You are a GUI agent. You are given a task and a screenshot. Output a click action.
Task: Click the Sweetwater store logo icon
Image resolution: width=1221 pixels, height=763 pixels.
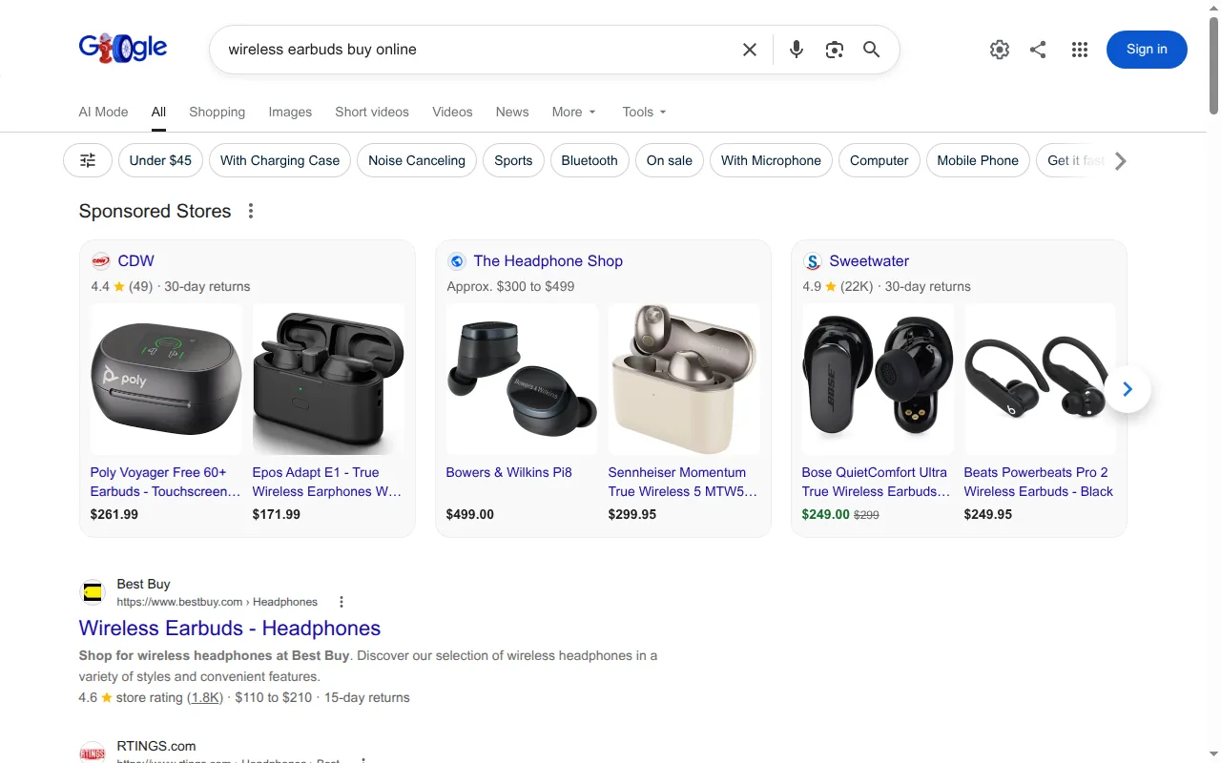(x=812, y=261)
